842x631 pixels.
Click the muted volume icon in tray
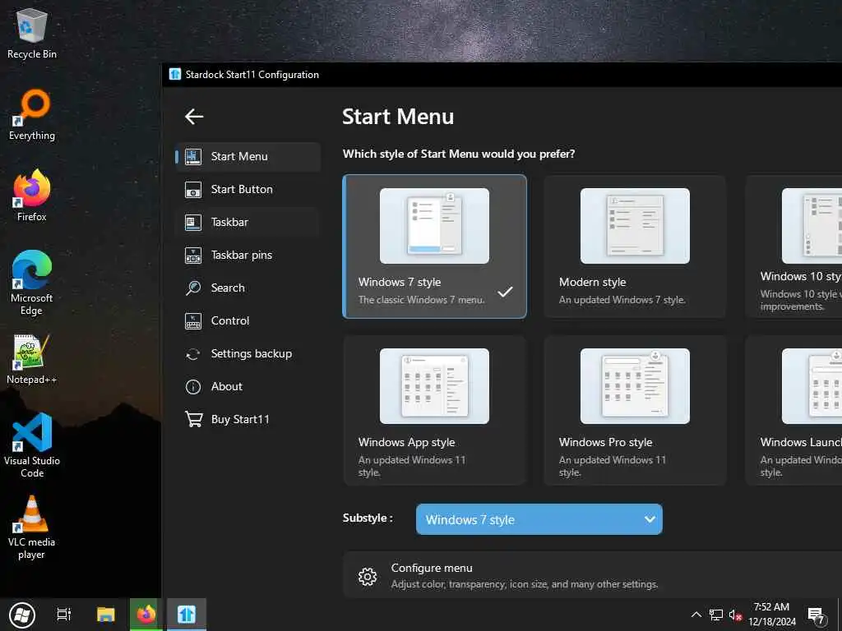(735, 615)
